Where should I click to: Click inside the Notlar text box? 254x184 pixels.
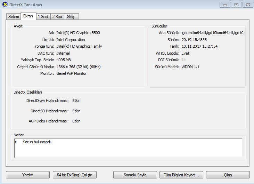(x=128, y=148)
